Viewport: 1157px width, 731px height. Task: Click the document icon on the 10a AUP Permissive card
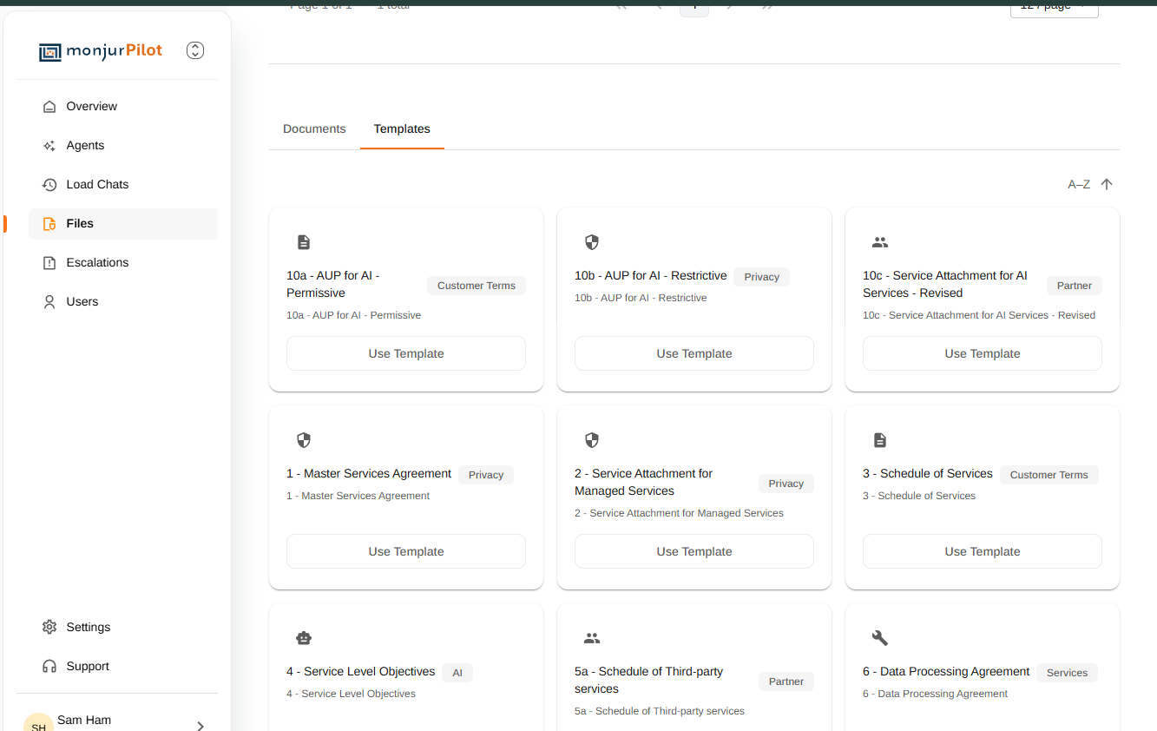tap(304, 242)
